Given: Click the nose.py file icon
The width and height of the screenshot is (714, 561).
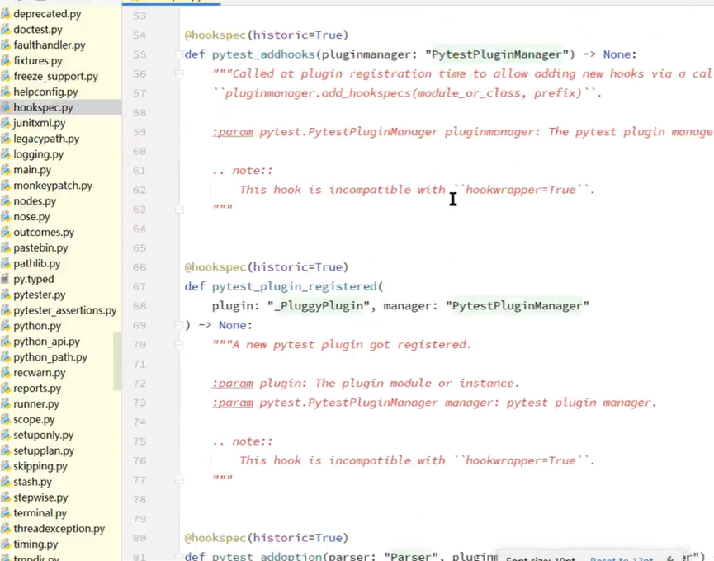Looking at the screenshot, I should coord(6,217).
